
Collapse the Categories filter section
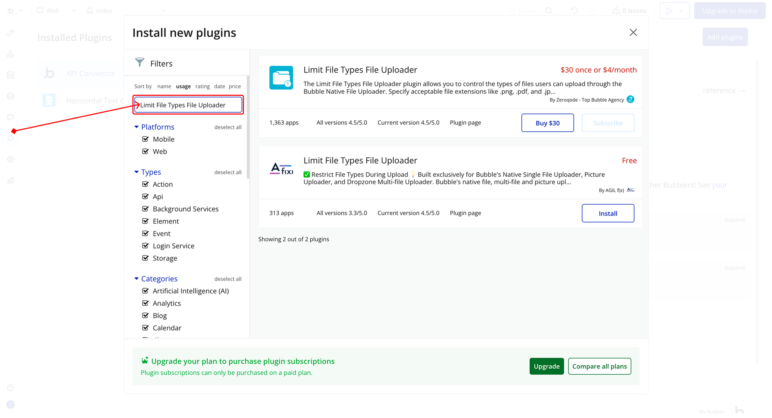pyautogui.click(x=136, y=279)
